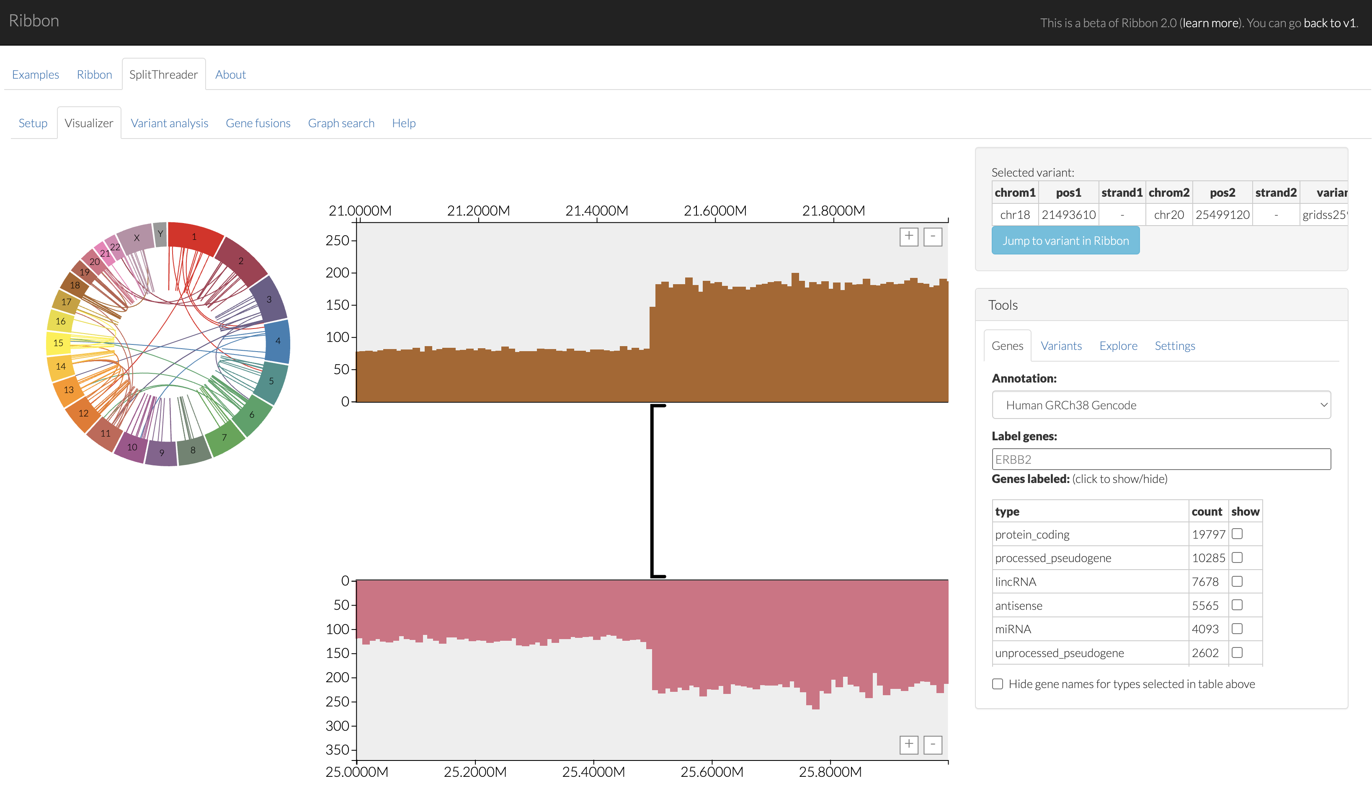Click the black variant connector between plots

tap(653, 491)
